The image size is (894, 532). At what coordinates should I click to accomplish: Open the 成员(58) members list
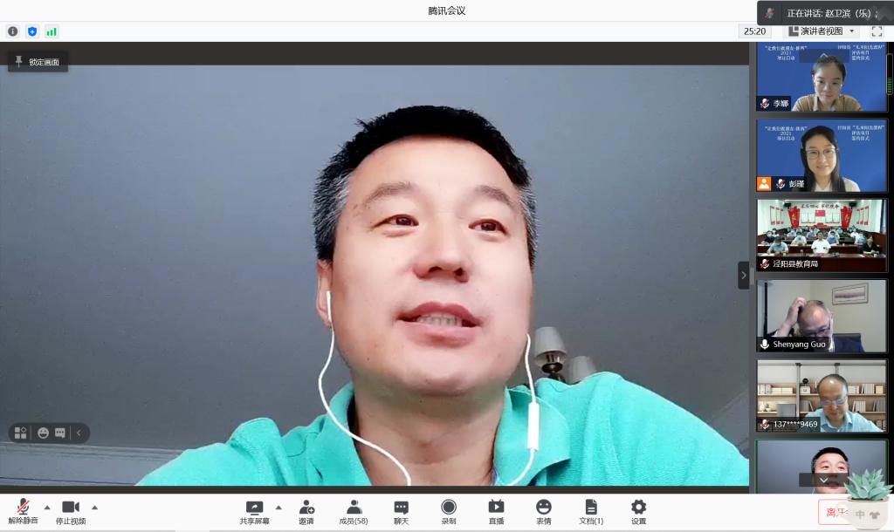click(354, 511)
